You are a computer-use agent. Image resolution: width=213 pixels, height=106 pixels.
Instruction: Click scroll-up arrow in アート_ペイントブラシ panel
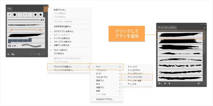point(204,33)
